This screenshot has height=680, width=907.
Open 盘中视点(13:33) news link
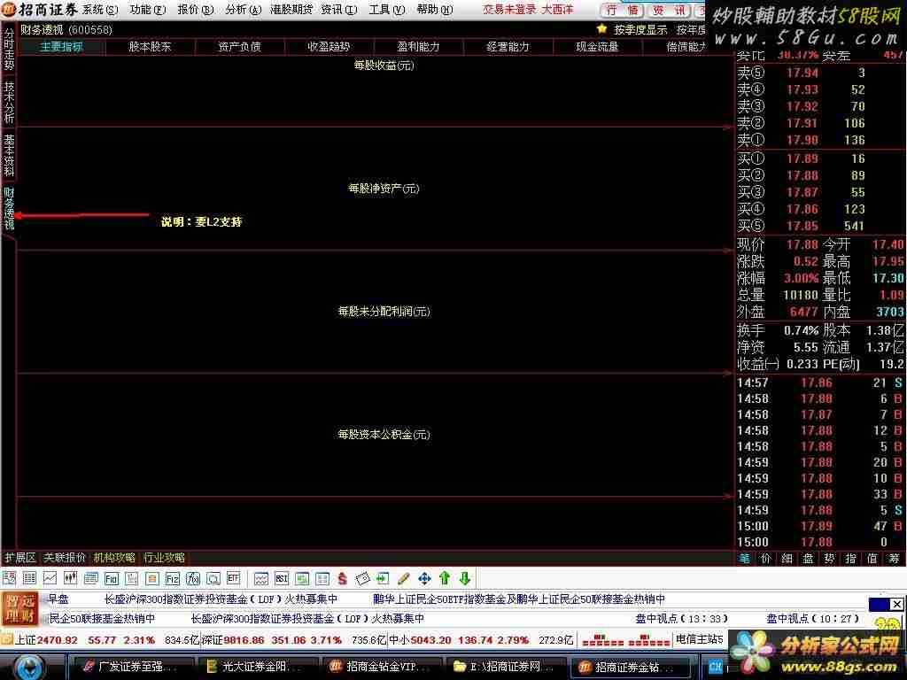[x=681, y=619]
